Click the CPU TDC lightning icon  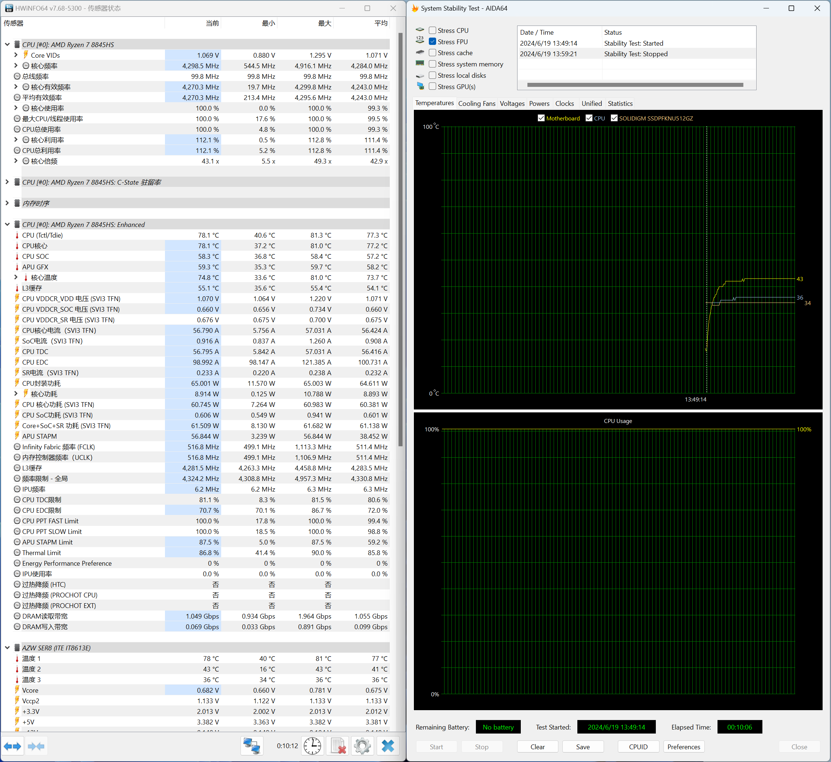click(17, 351)
